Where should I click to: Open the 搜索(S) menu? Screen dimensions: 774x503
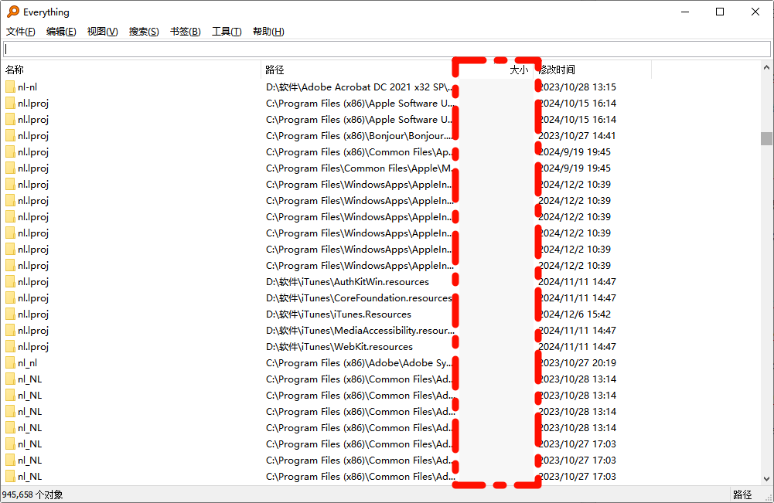tap(144, 32)
